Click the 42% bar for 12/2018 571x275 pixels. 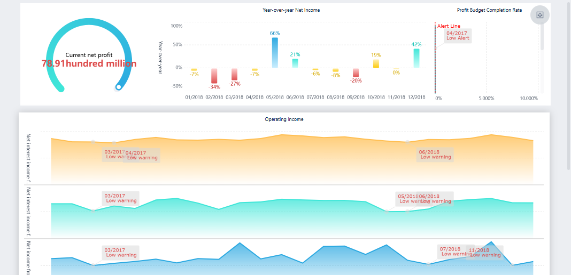[x=416, y=58]
